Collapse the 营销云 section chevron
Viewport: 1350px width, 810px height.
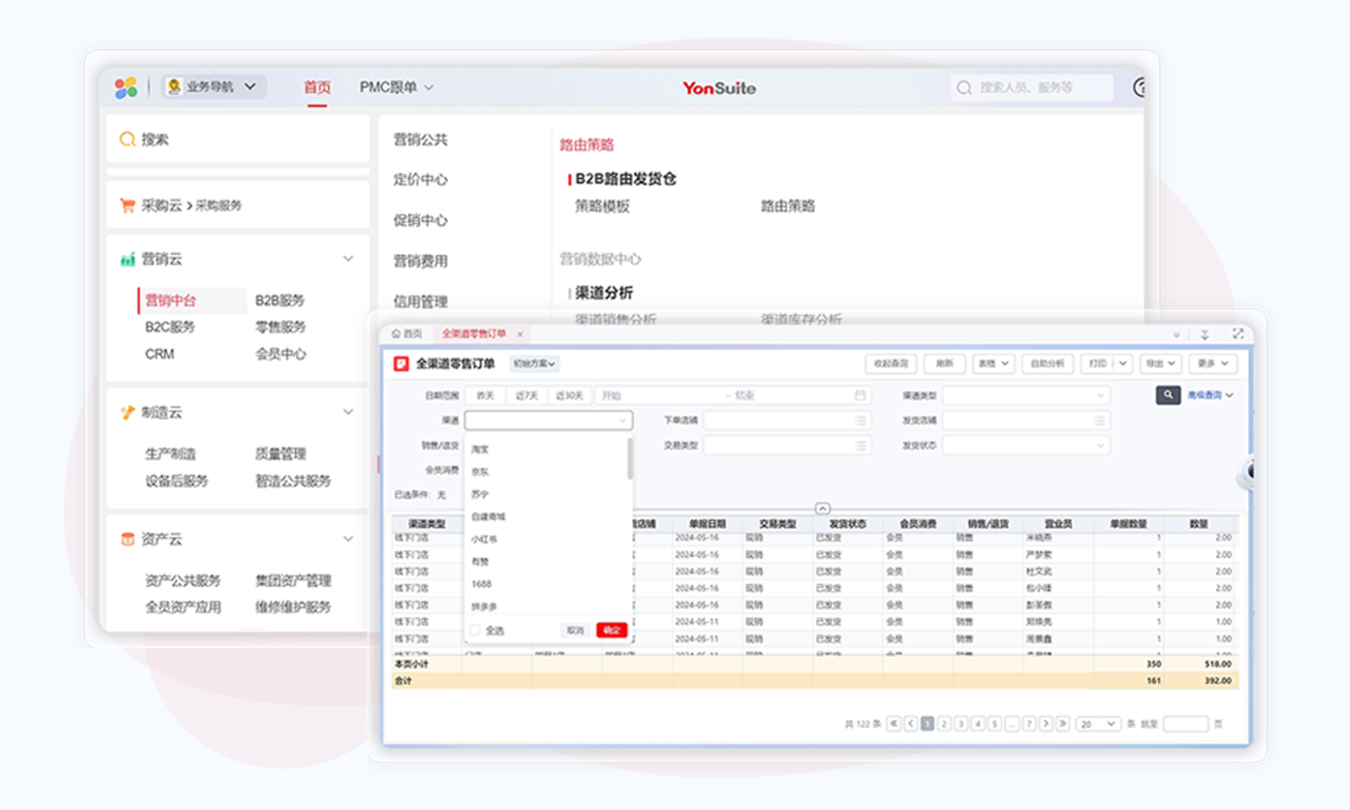coord(348,259)
